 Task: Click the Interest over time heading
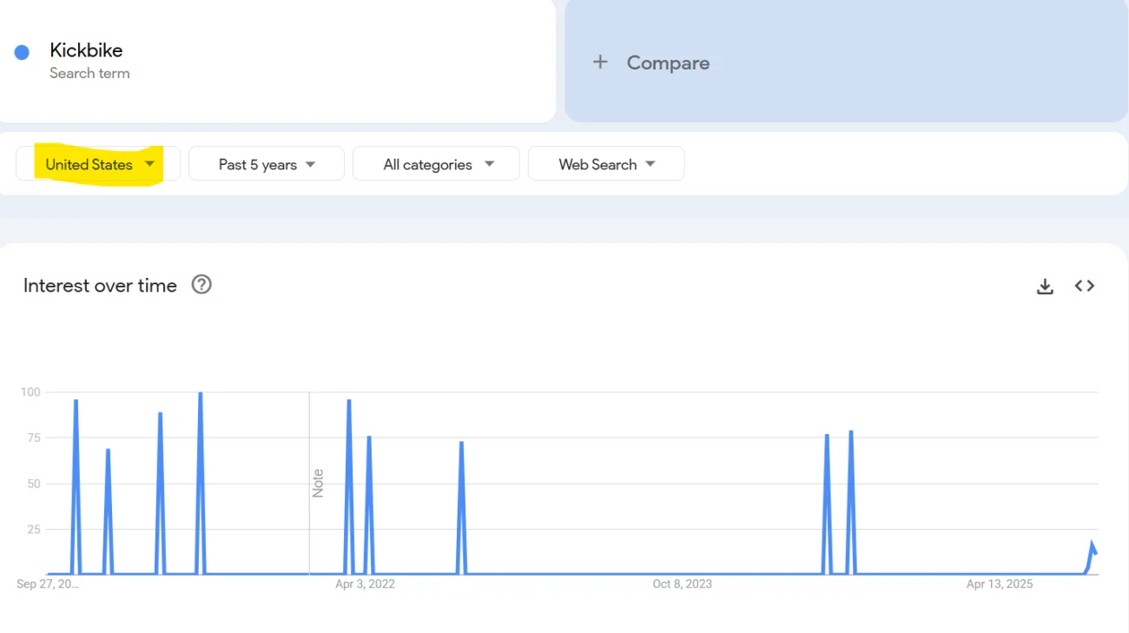coord(100,286)
